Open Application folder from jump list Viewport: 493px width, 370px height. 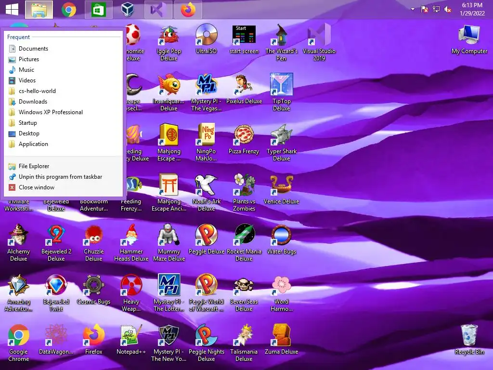[63, 144]
